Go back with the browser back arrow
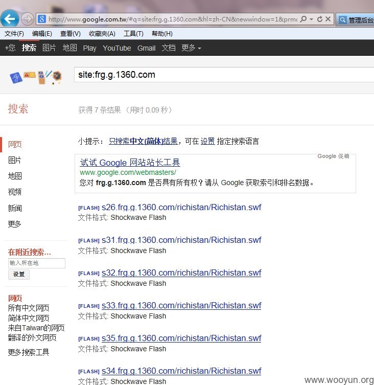The image size is (374, 385). [x=10, y=18]
